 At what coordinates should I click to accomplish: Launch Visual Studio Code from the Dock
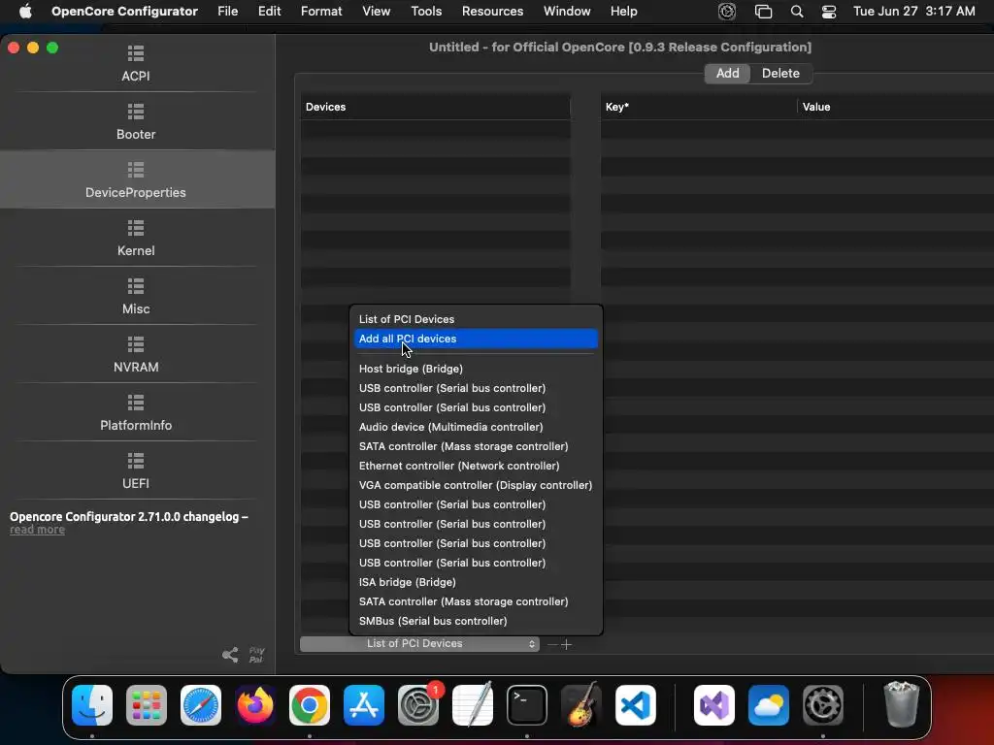click(x=636, y=705)
